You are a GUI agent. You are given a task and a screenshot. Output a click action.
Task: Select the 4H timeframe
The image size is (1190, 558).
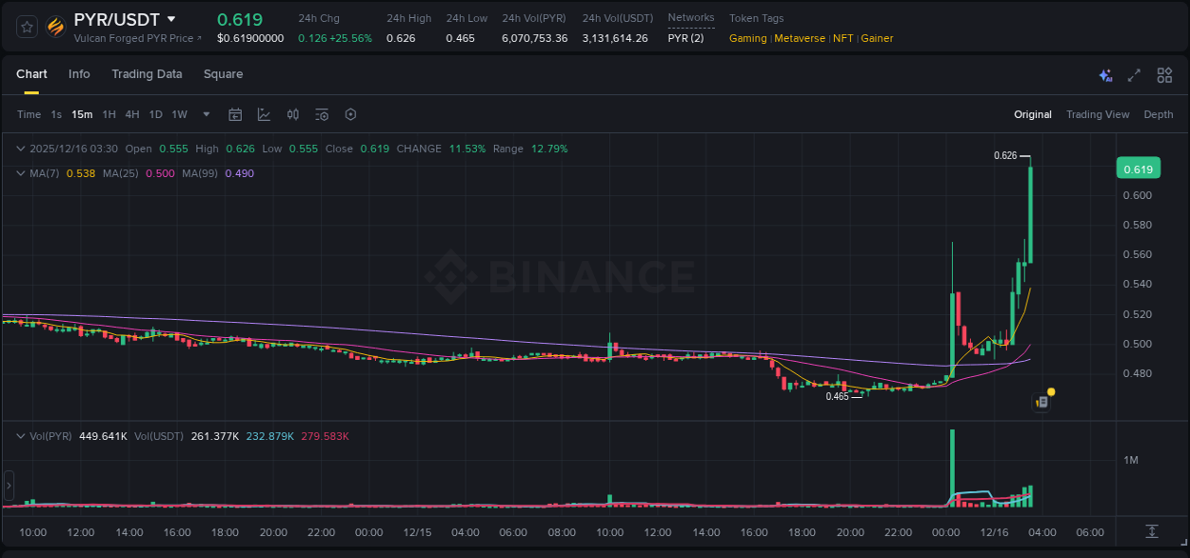pyautogui.click(x=131, y=114)
